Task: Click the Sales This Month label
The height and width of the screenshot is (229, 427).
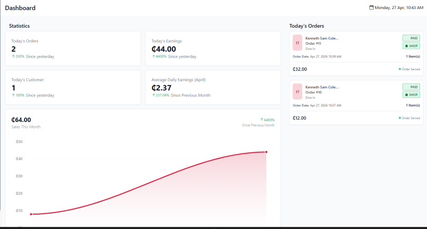Action: click(x=26, y=127)
